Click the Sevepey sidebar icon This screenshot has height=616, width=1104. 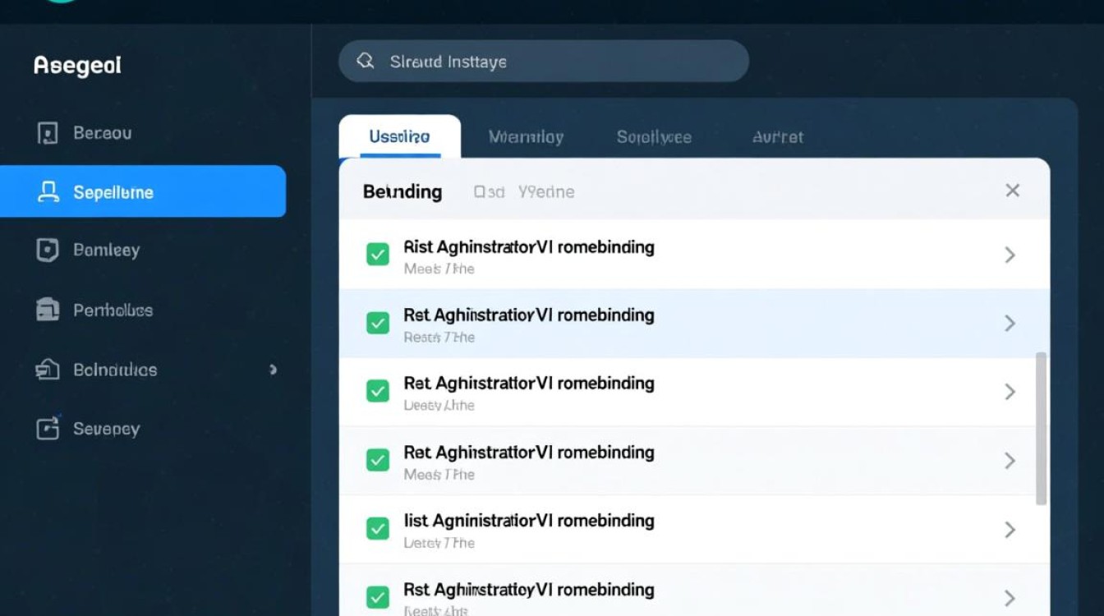click(48, 428)
